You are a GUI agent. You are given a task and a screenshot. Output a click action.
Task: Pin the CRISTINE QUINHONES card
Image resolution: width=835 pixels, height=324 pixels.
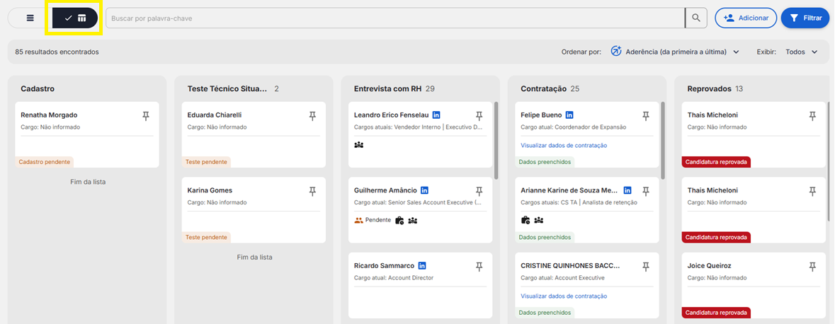tap(646, 267)
